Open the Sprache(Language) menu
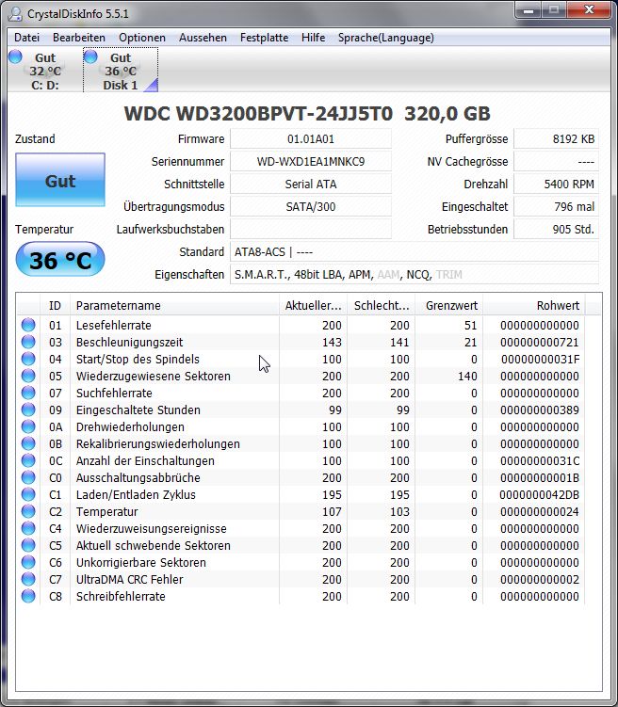This screenshot has width=618, height=707. point(385,38)
